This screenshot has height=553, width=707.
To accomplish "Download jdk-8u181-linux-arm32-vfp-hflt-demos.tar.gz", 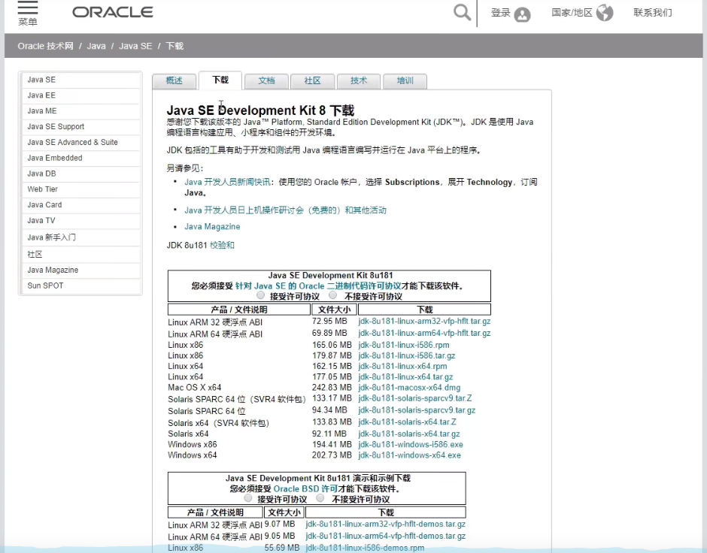I will [386, 524].
